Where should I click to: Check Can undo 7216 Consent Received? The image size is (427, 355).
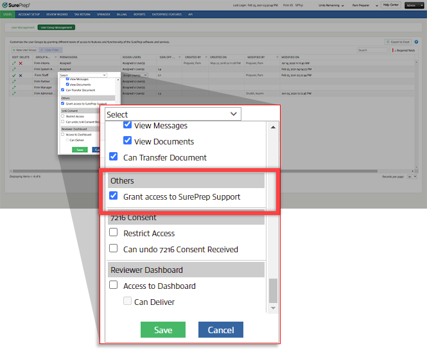(114, 249)
